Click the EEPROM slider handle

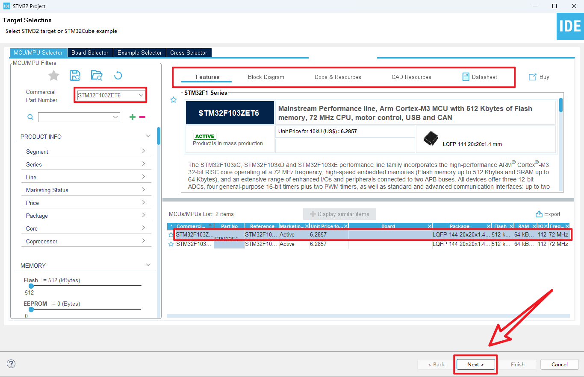31,310
